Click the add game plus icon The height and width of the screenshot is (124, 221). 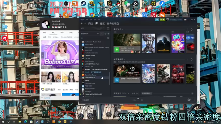pos(82,100)
